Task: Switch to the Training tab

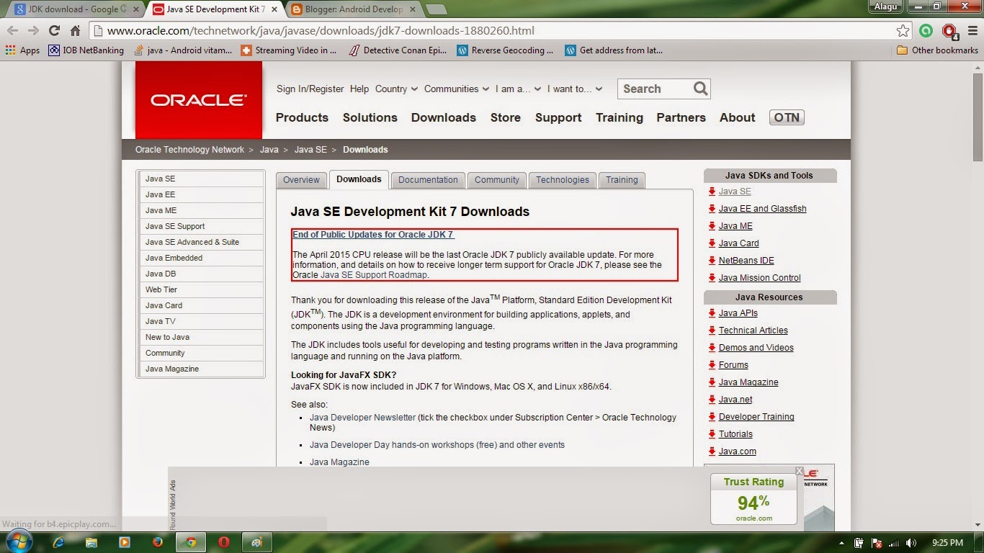Action: point(622,180)
